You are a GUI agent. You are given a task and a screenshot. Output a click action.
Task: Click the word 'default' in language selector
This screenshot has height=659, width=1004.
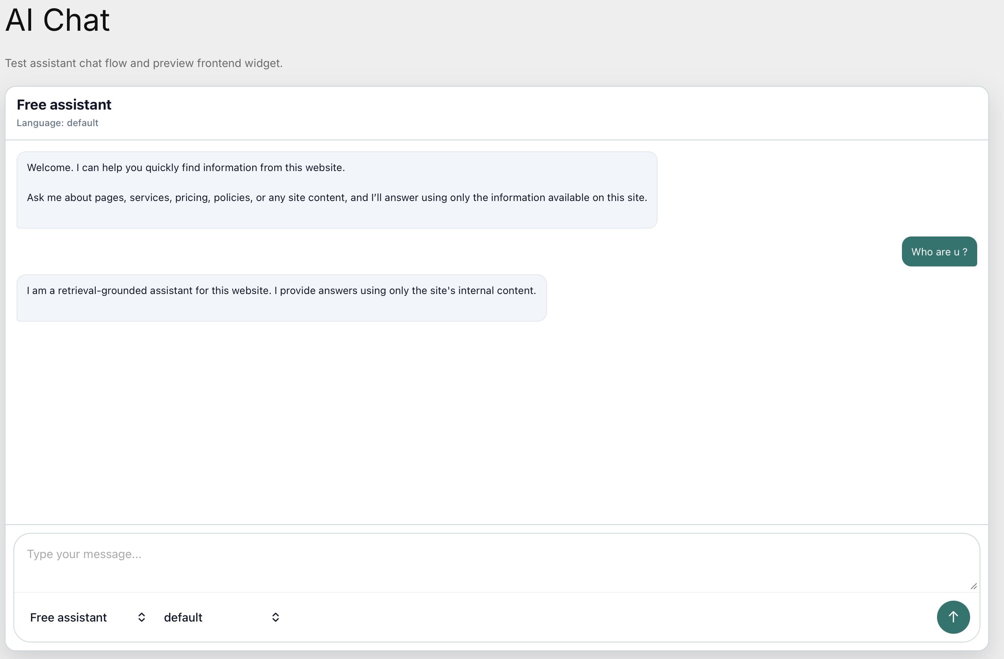click(x=183, y=617)
